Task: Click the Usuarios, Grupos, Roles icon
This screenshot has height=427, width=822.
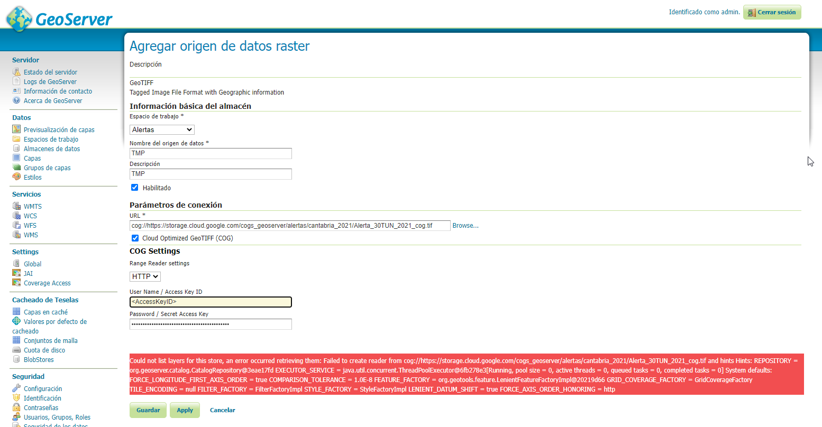Action: click(16, 417)
